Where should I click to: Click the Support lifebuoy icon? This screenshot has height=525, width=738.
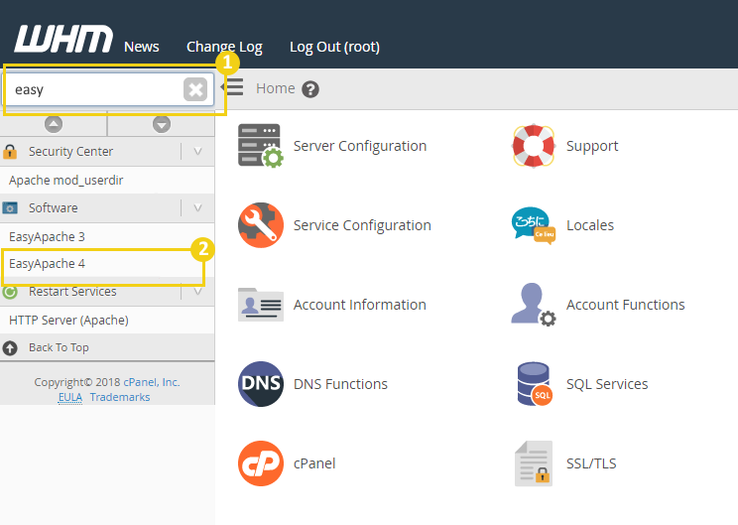(534, 146)
